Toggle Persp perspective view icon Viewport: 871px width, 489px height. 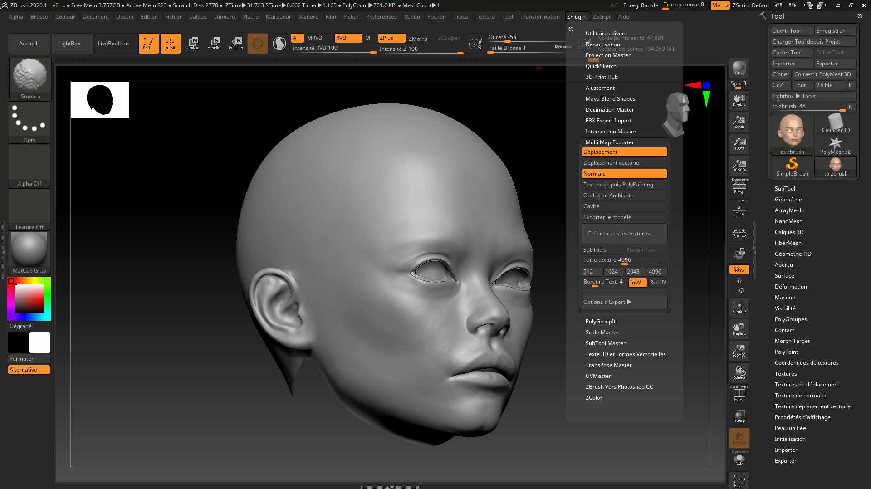[739, 187]
